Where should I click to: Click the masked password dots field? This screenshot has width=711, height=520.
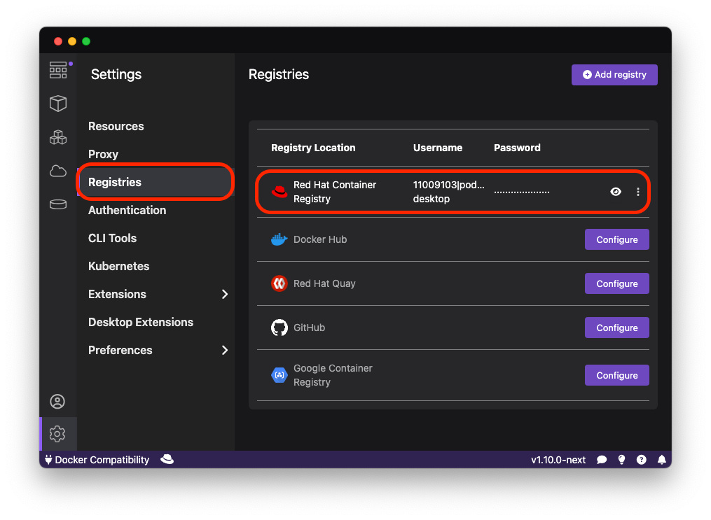pyautogui.click(x=521, y=192)
